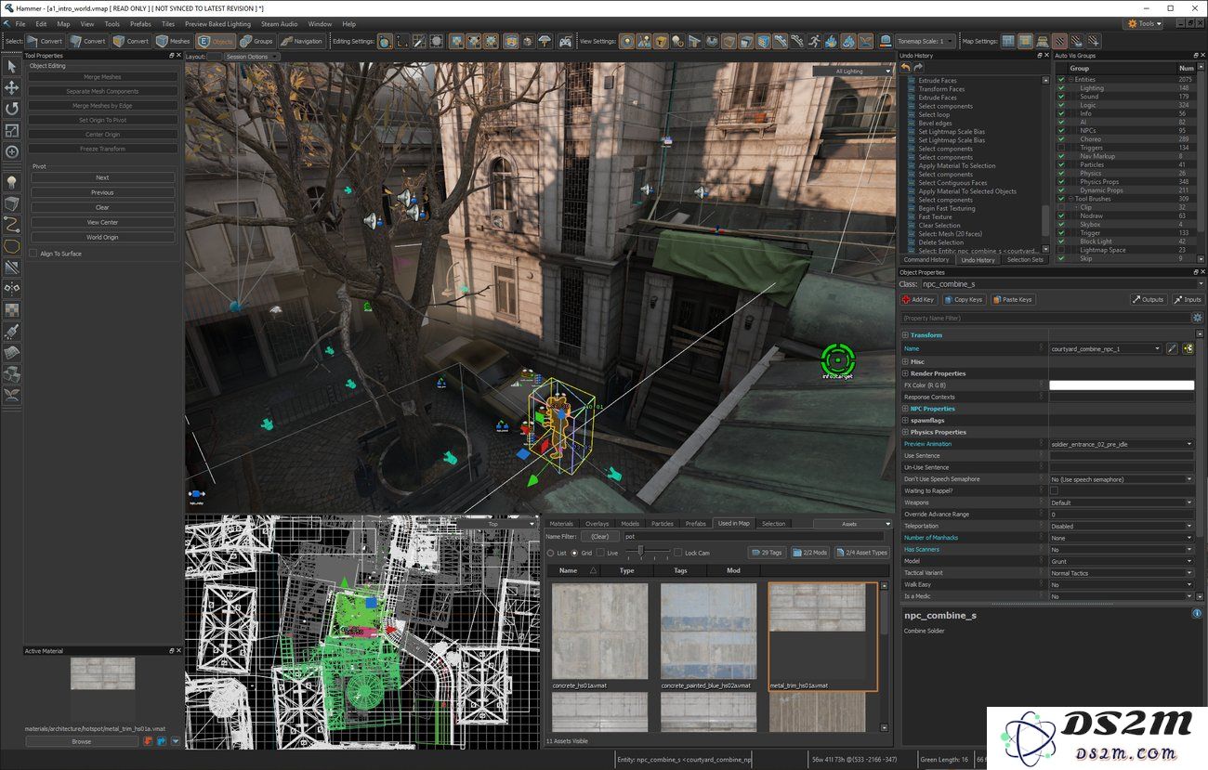Click the Undo History vertical scrollbar
Image resolution: width=1208 pixels, height=770 pixels.
click(1046, 163)
